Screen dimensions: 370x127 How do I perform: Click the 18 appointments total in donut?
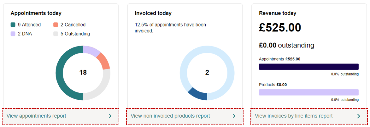click(83, 72)
